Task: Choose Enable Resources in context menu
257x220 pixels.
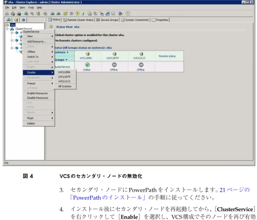Action: [x=38, y=93]
